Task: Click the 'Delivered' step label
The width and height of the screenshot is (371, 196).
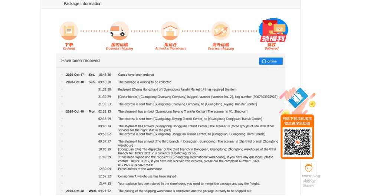Action: click(272, 49)
